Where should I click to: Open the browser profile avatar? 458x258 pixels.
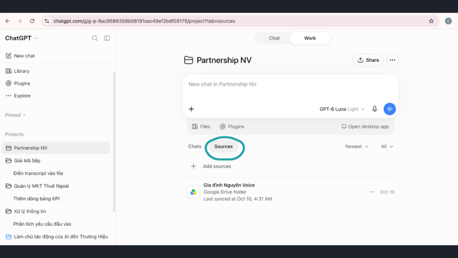click(448, 21)
